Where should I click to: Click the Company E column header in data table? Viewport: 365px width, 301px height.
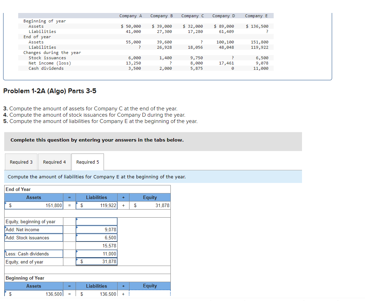257,15
